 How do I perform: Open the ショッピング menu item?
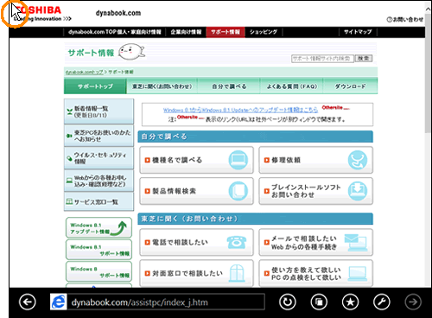click(264, 32)
